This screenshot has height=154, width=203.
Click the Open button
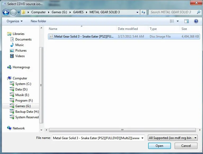pyautogui.click(x=159, y=146)
